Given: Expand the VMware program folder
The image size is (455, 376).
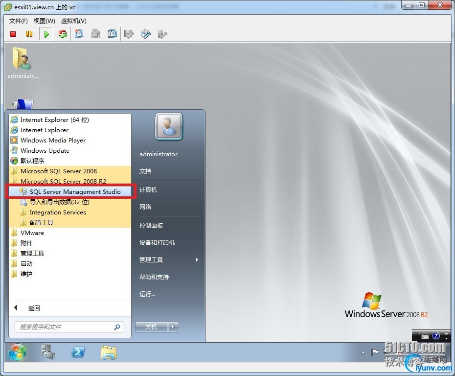Looking at the screenshot, I should [70, 233].
